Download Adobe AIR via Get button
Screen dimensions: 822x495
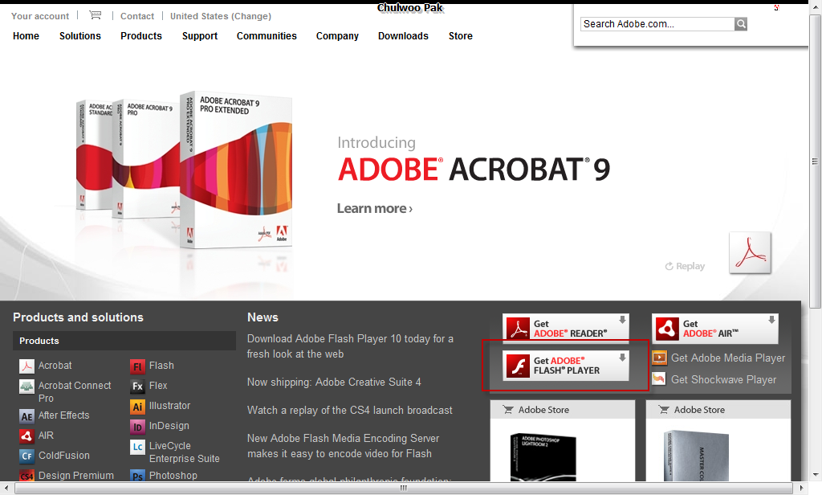(714, 329)
